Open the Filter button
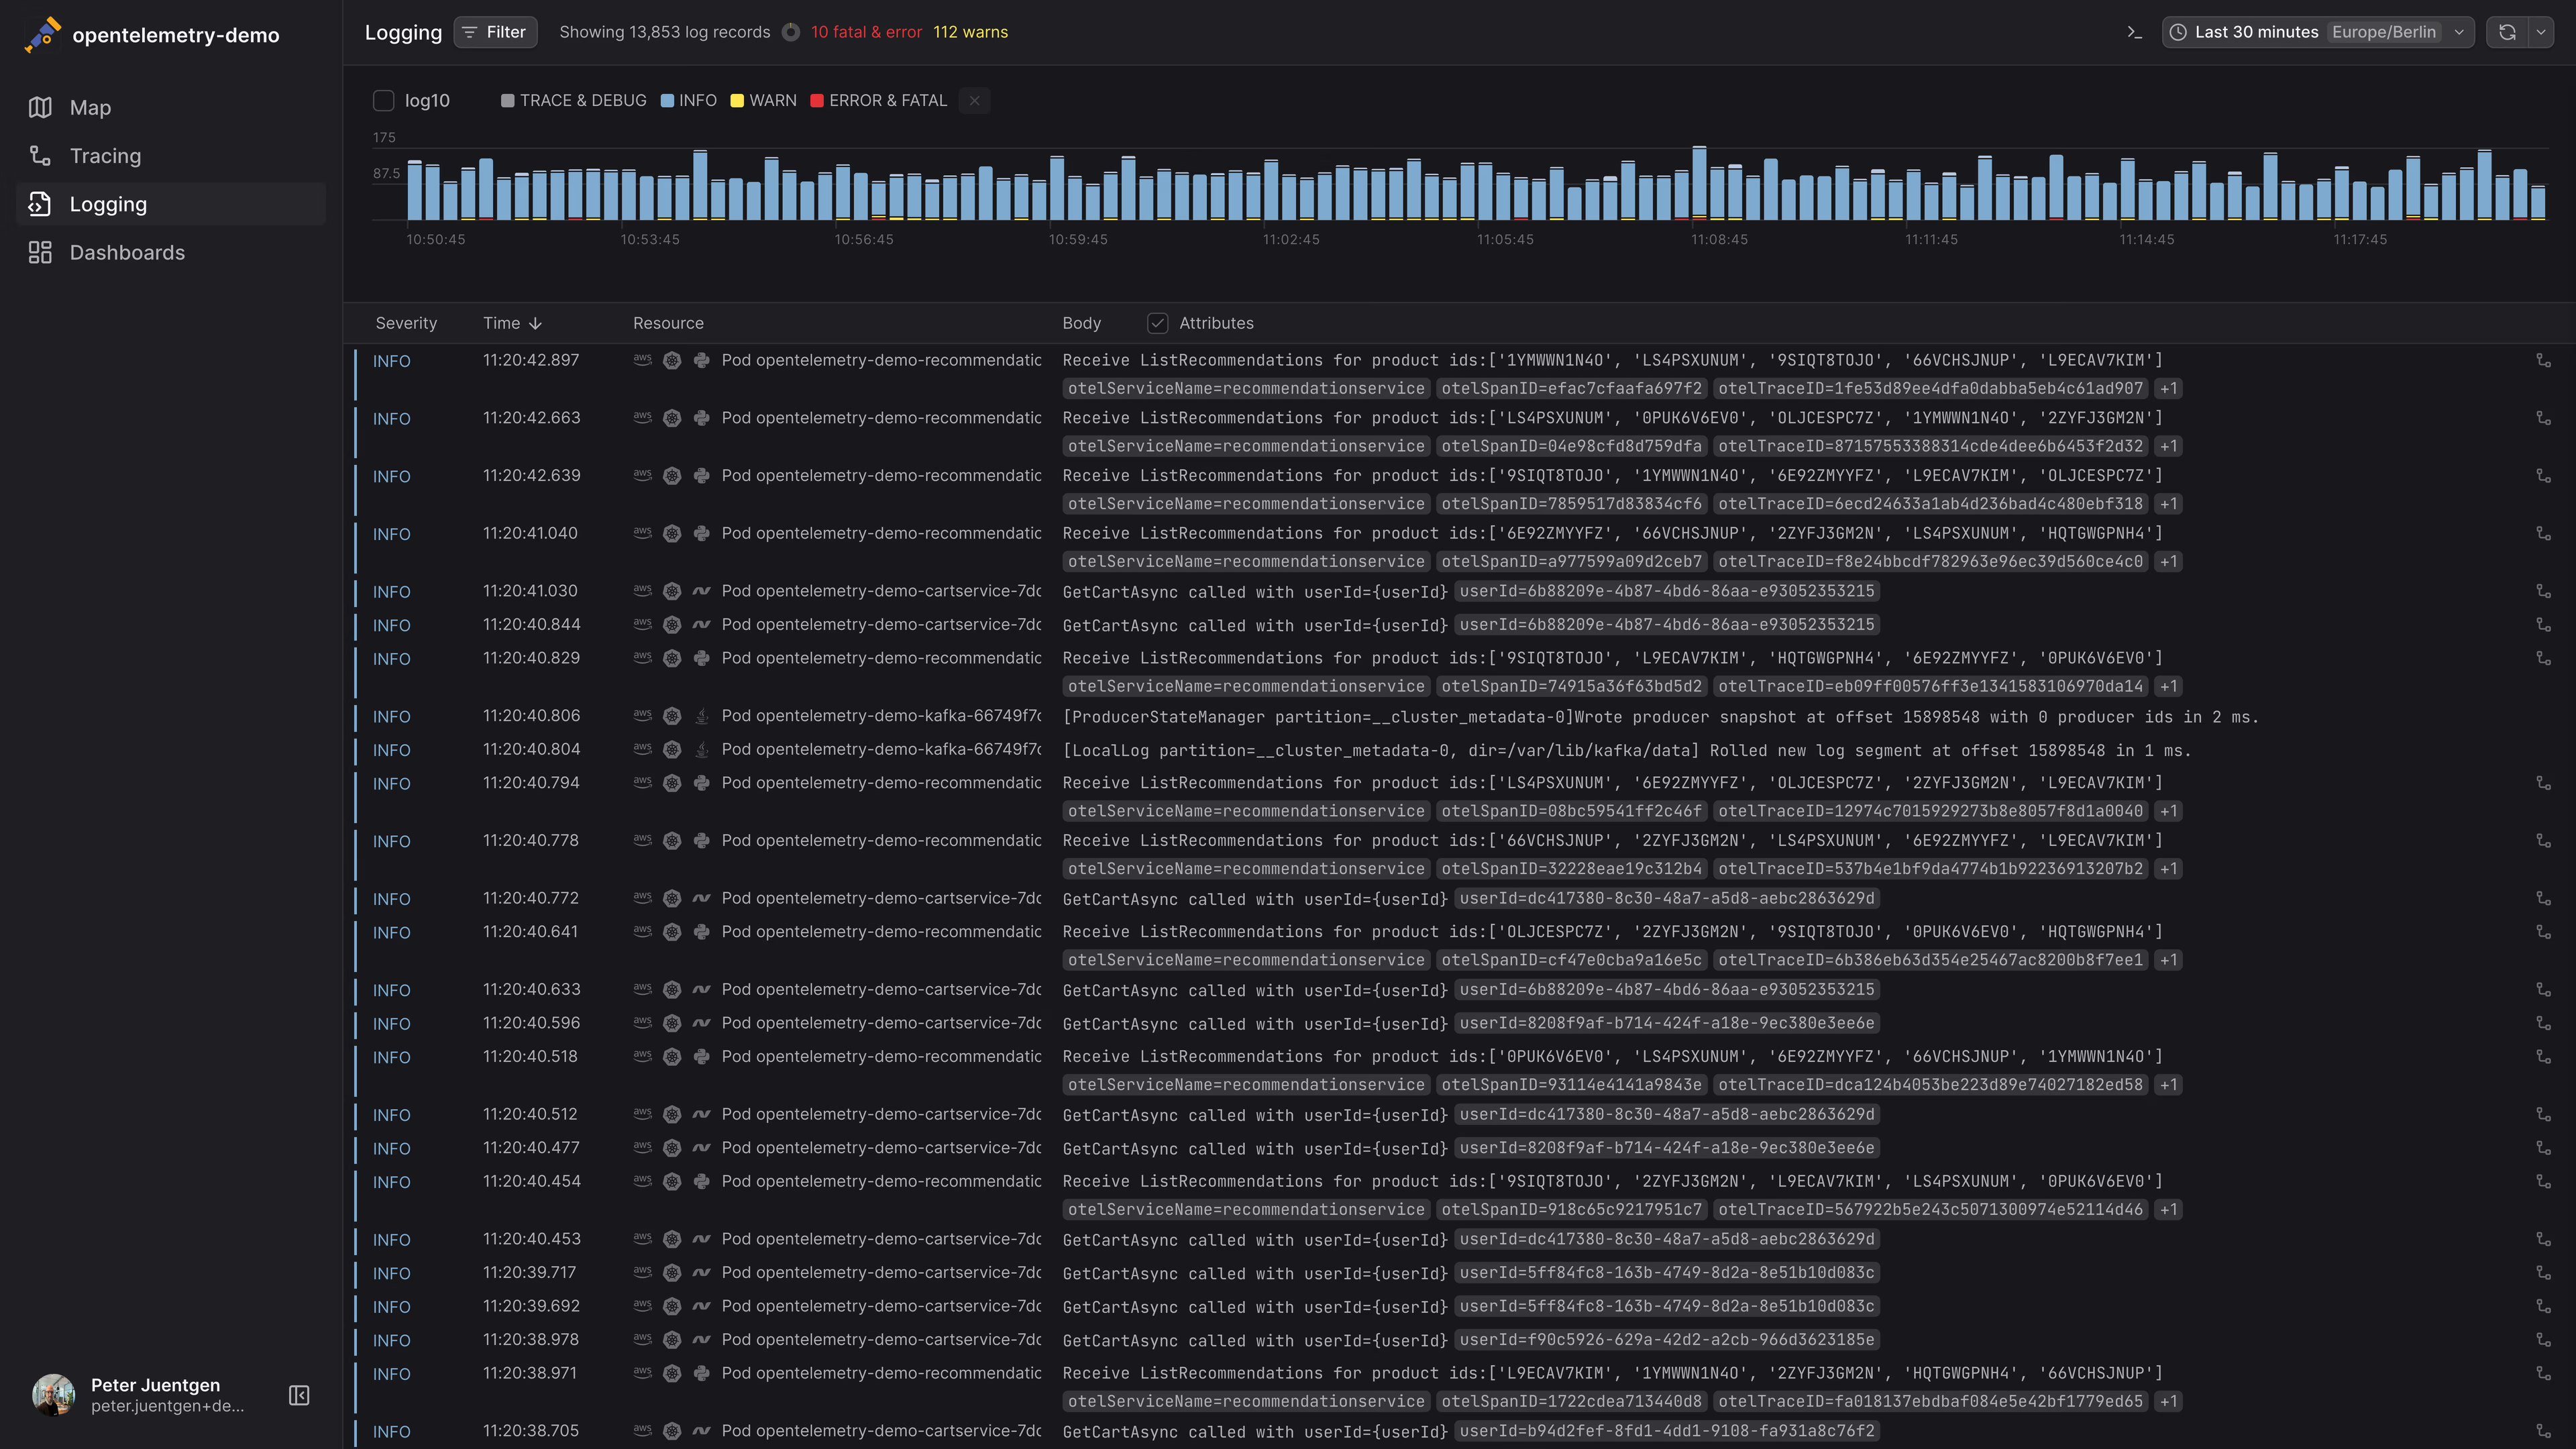Screen dimensions: 2576x1449 [495, 32]
